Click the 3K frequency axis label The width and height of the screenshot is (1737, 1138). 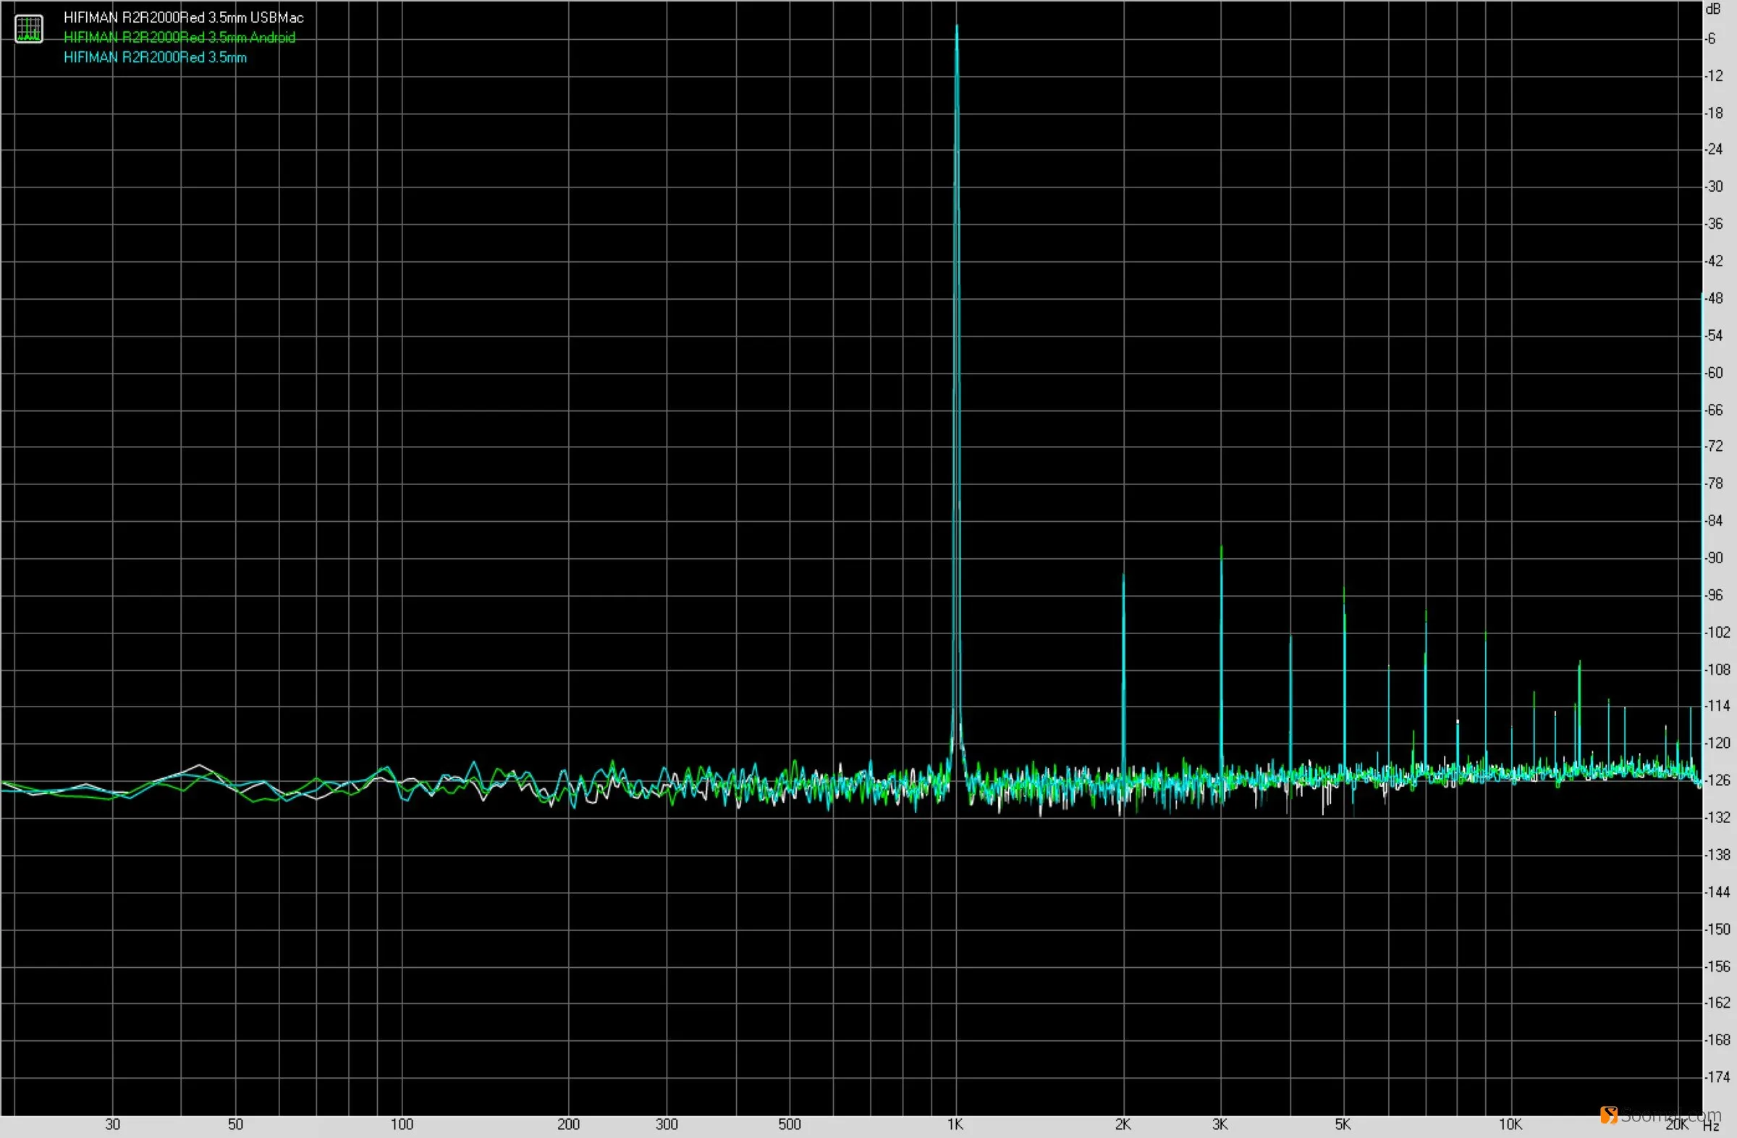(x=1220, y=1124)
